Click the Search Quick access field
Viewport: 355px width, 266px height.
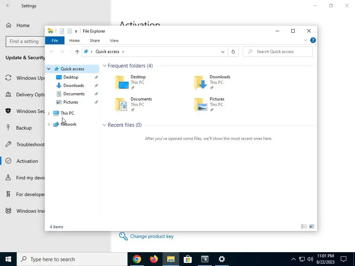pyautogui.click(x=278, y=52)
